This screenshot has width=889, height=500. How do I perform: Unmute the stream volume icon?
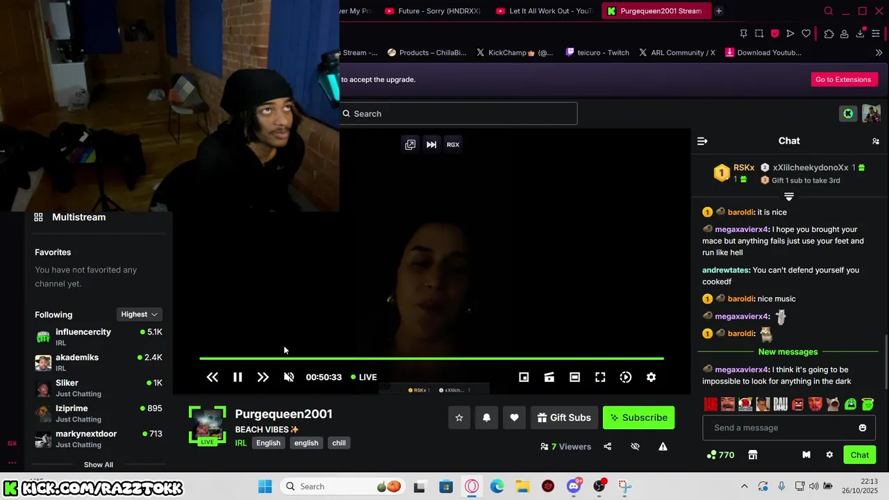(x=289, y=377)
